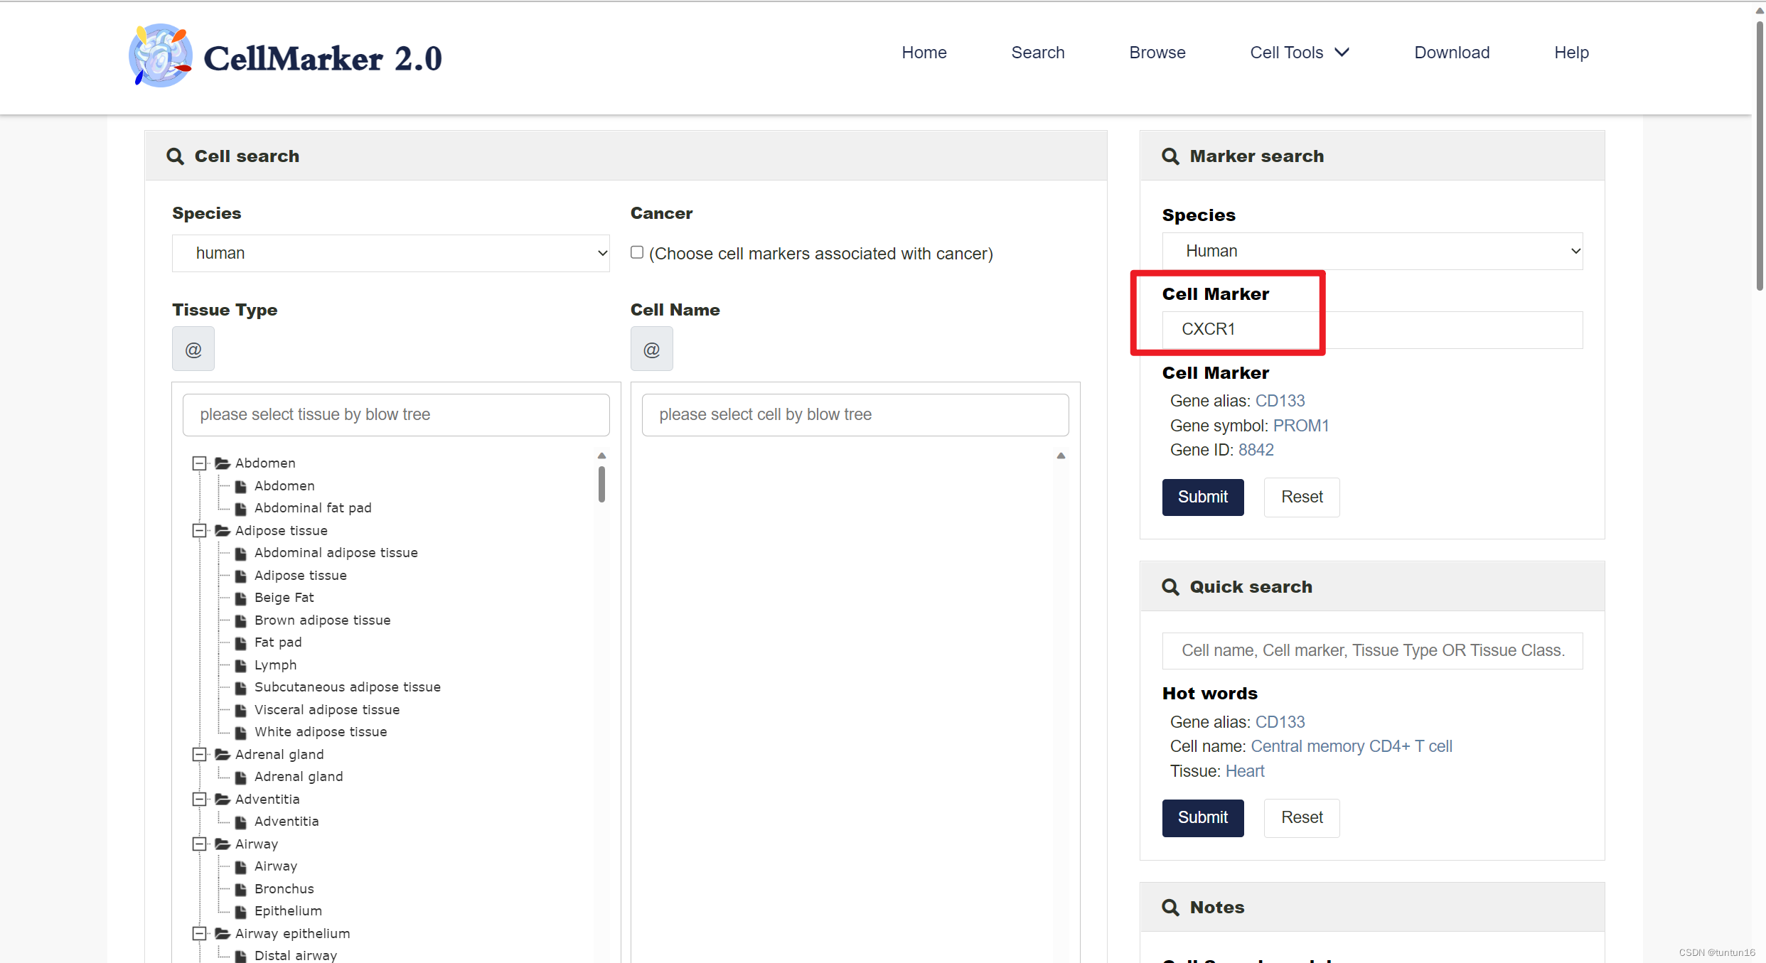Click the Quick search input field
The width and height of the screenshot is (1766, 963).
[x=1371, y=650]
